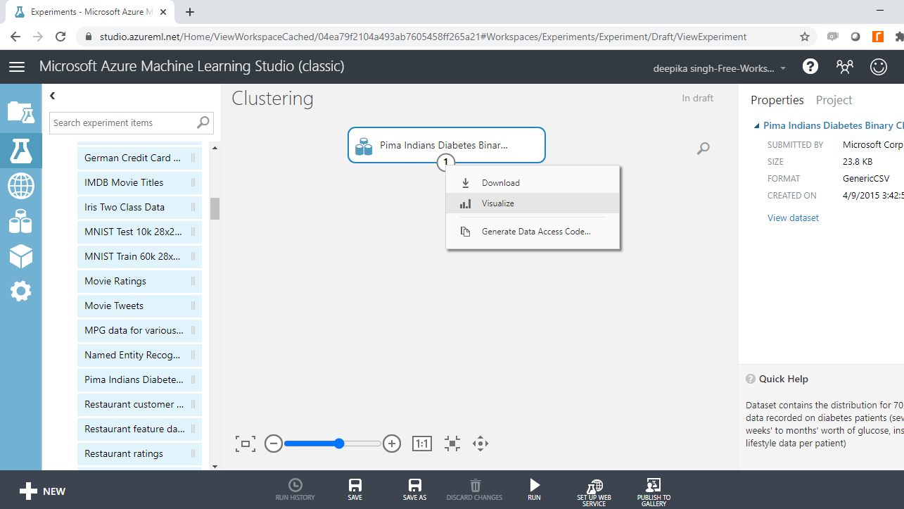
Task: Go back in the browser
Action: tap(15, 37)
